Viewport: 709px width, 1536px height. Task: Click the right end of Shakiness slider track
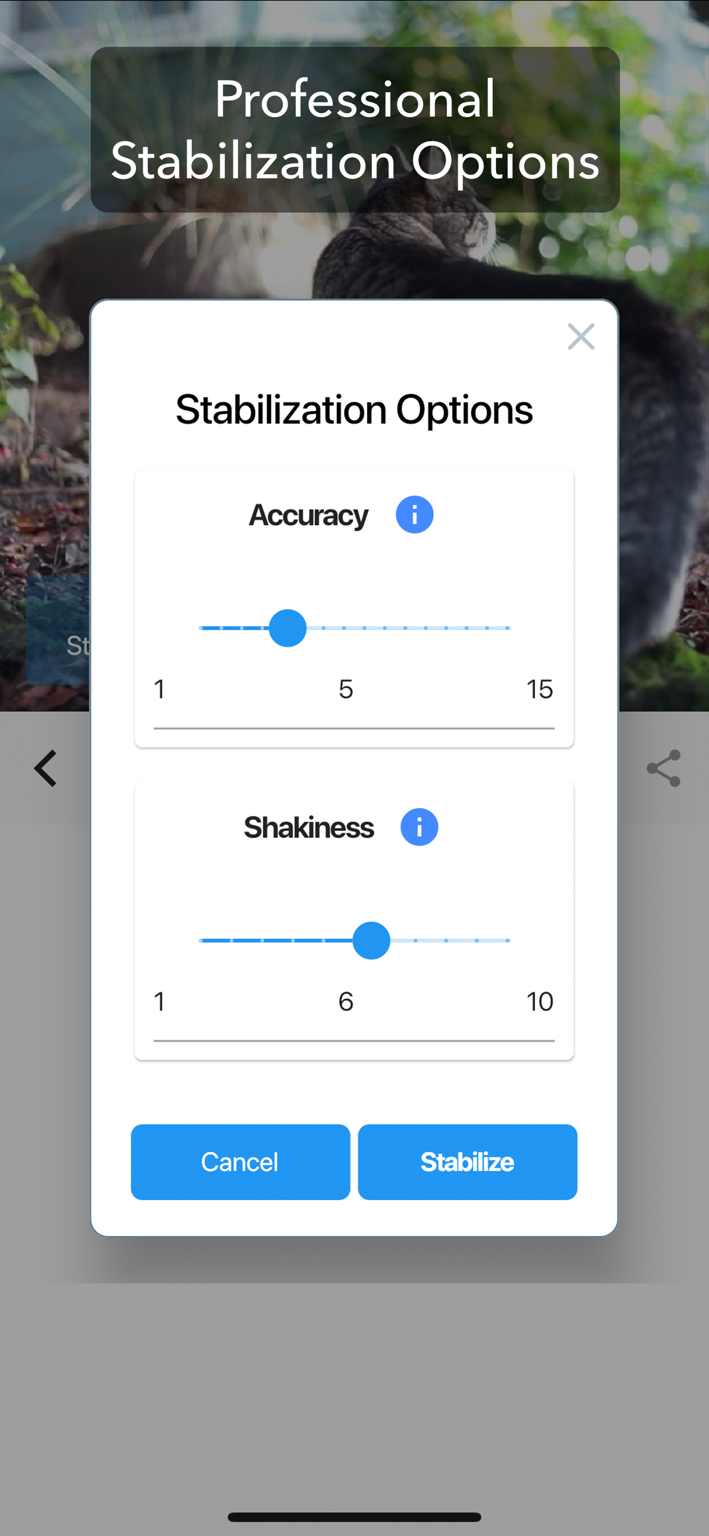click(x=507, y=941)
